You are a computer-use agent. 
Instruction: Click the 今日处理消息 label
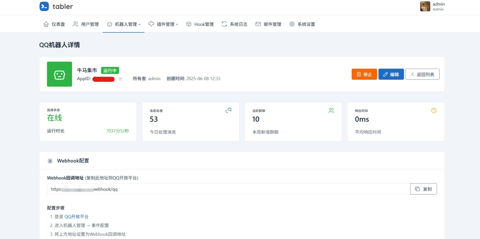(x=163, y=132)
